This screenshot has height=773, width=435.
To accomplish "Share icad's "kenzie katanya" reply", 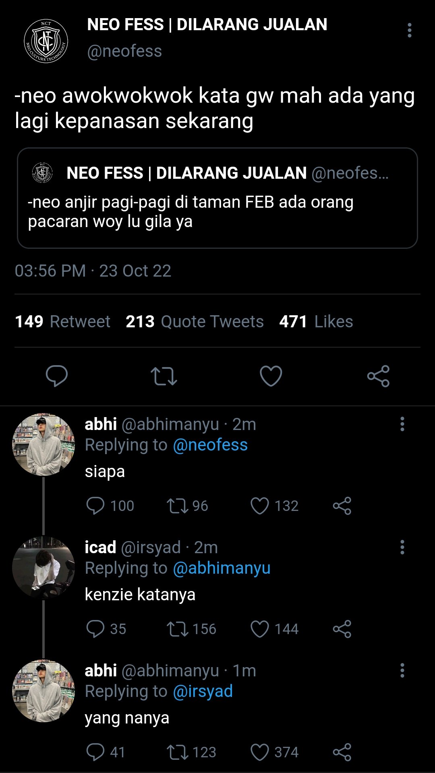I will pos(342,629).
